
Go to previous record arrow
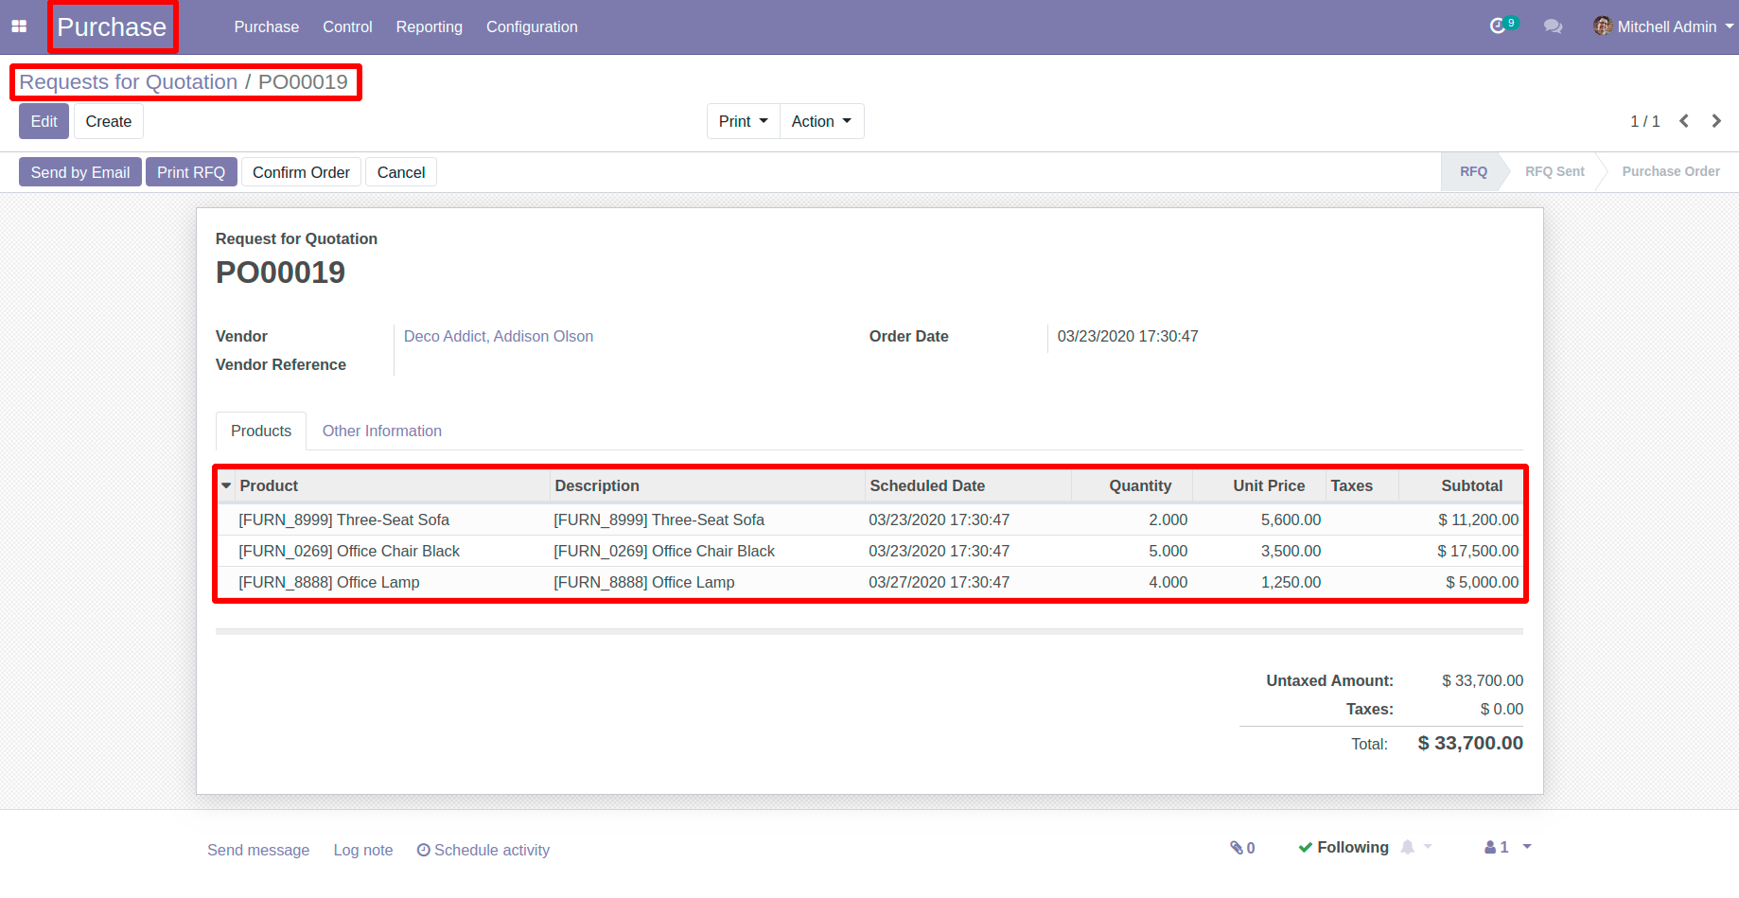[1684, 121]
